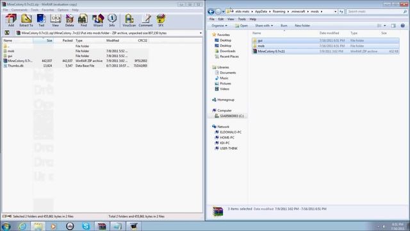Click the Windows Start button

6,227
